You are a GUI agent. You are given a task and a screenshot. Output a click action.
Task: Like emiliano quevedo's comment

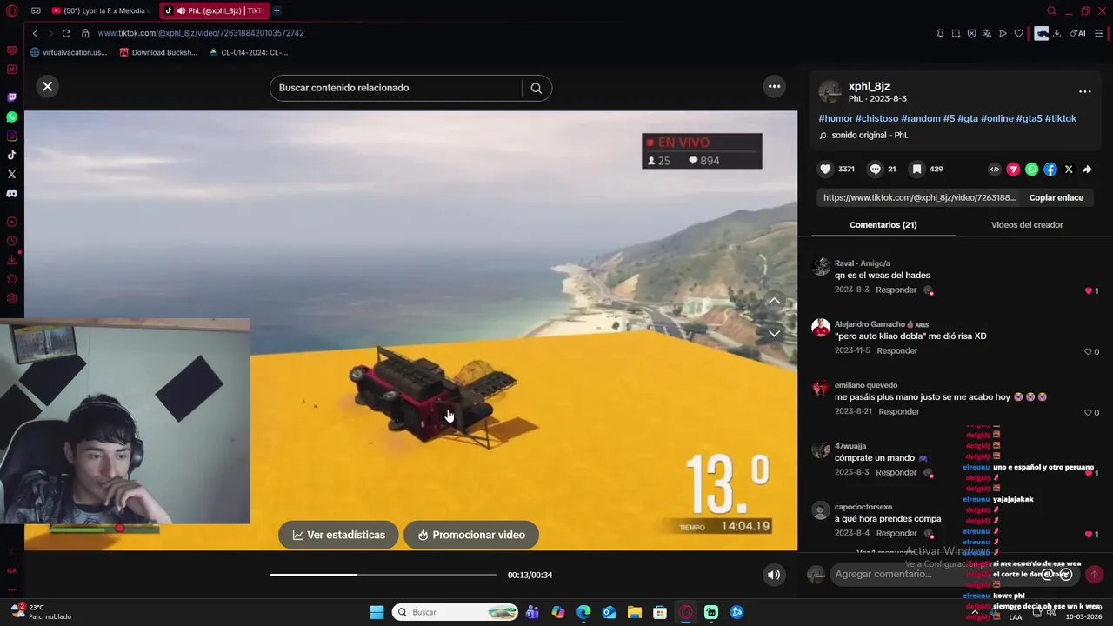1088,412
